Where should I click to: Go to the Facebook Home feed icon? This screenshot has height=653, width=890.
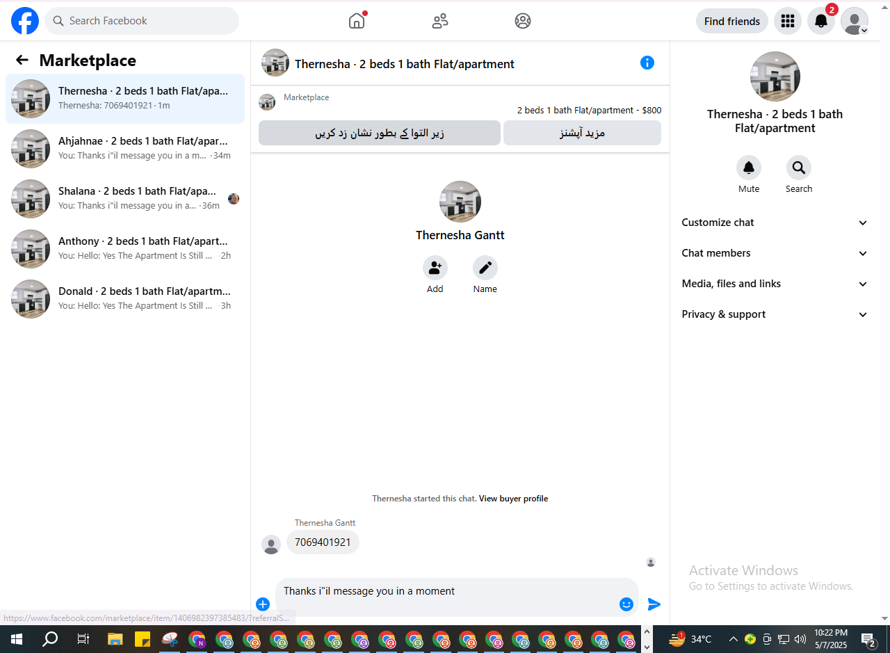(357, 21)
